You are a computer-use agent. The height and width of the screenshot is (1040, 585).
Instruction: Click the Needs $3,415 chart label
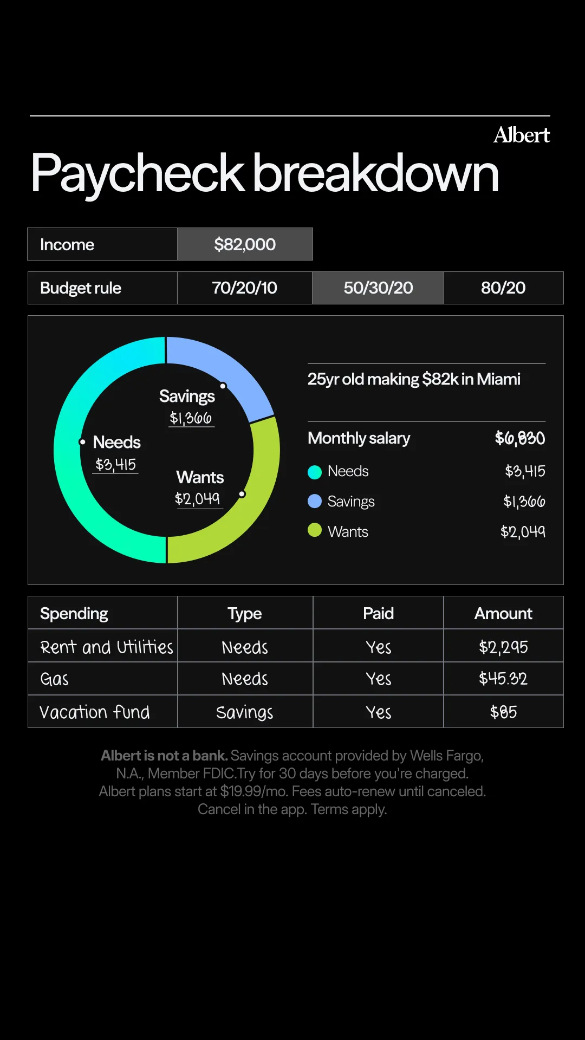[116, 453]
